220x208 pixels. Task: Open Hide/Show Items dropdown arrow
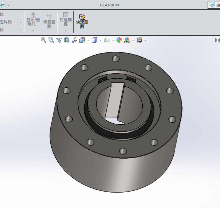pos(113,40)
